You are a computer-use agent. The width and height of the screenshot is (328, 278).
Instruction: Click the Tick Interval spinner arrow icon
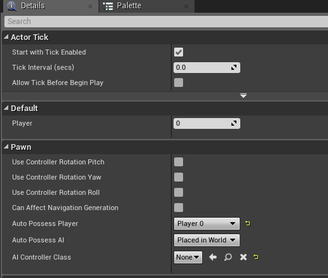(234, 67)
